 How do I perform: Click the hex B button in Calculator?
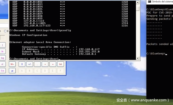click(30, 71)
